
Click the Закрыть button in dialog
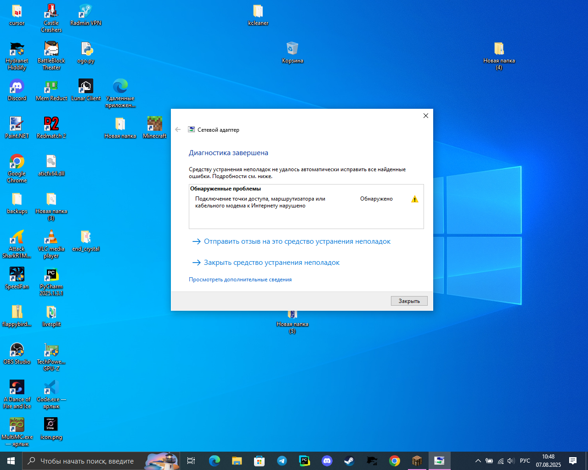pyautogui.click(x=409, y=301)
